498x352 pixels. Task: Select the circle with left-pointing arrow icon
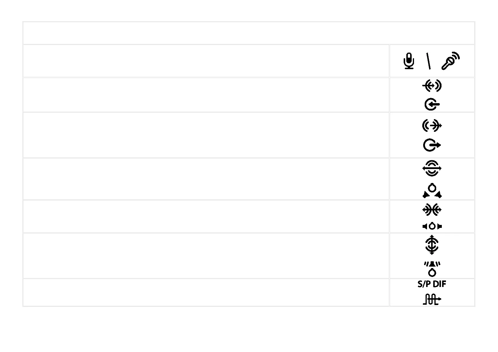[432, 104]
